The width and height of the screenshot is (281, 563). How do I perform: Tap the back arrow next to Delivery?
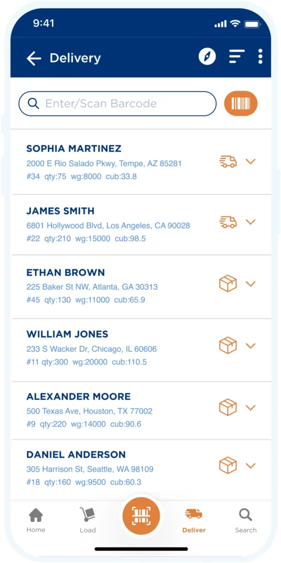pyautogui.click(x=33, y=58)
